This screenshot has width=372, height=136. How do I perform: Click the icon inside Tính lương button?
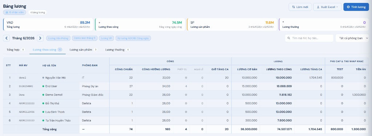[x=348, y=7]
